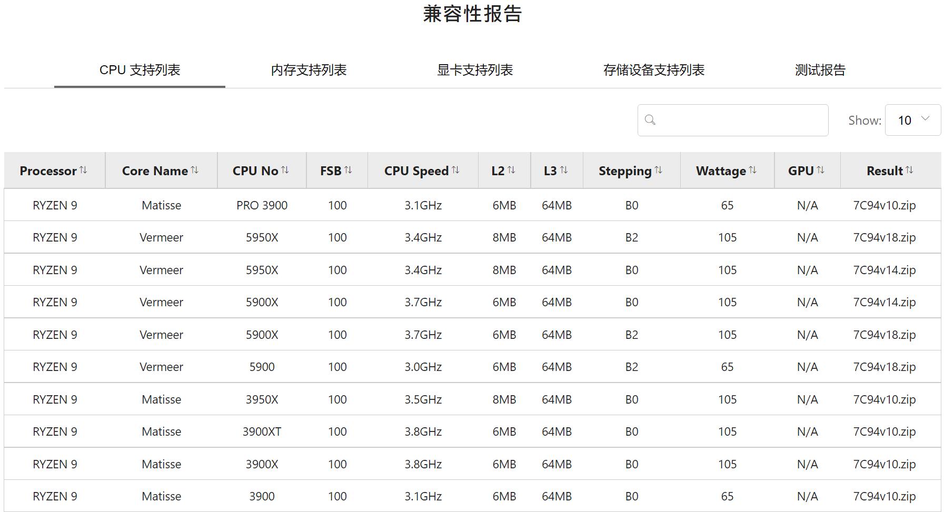Sort the FSB column
The image size is (944, 512).
point(336,170)
